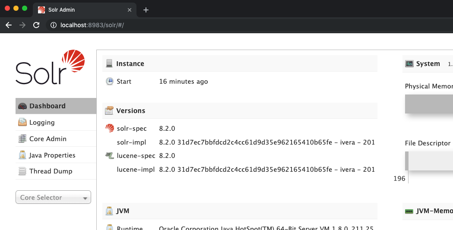This screenshot has height=230, width=453.
Task: Open Core Admin from the sidebar
Action: click(48, 139)
